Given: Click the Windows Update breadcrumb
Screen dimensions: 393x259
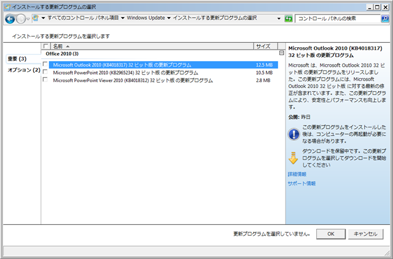Looking at the screenshot, I should [x=146, y=18].
